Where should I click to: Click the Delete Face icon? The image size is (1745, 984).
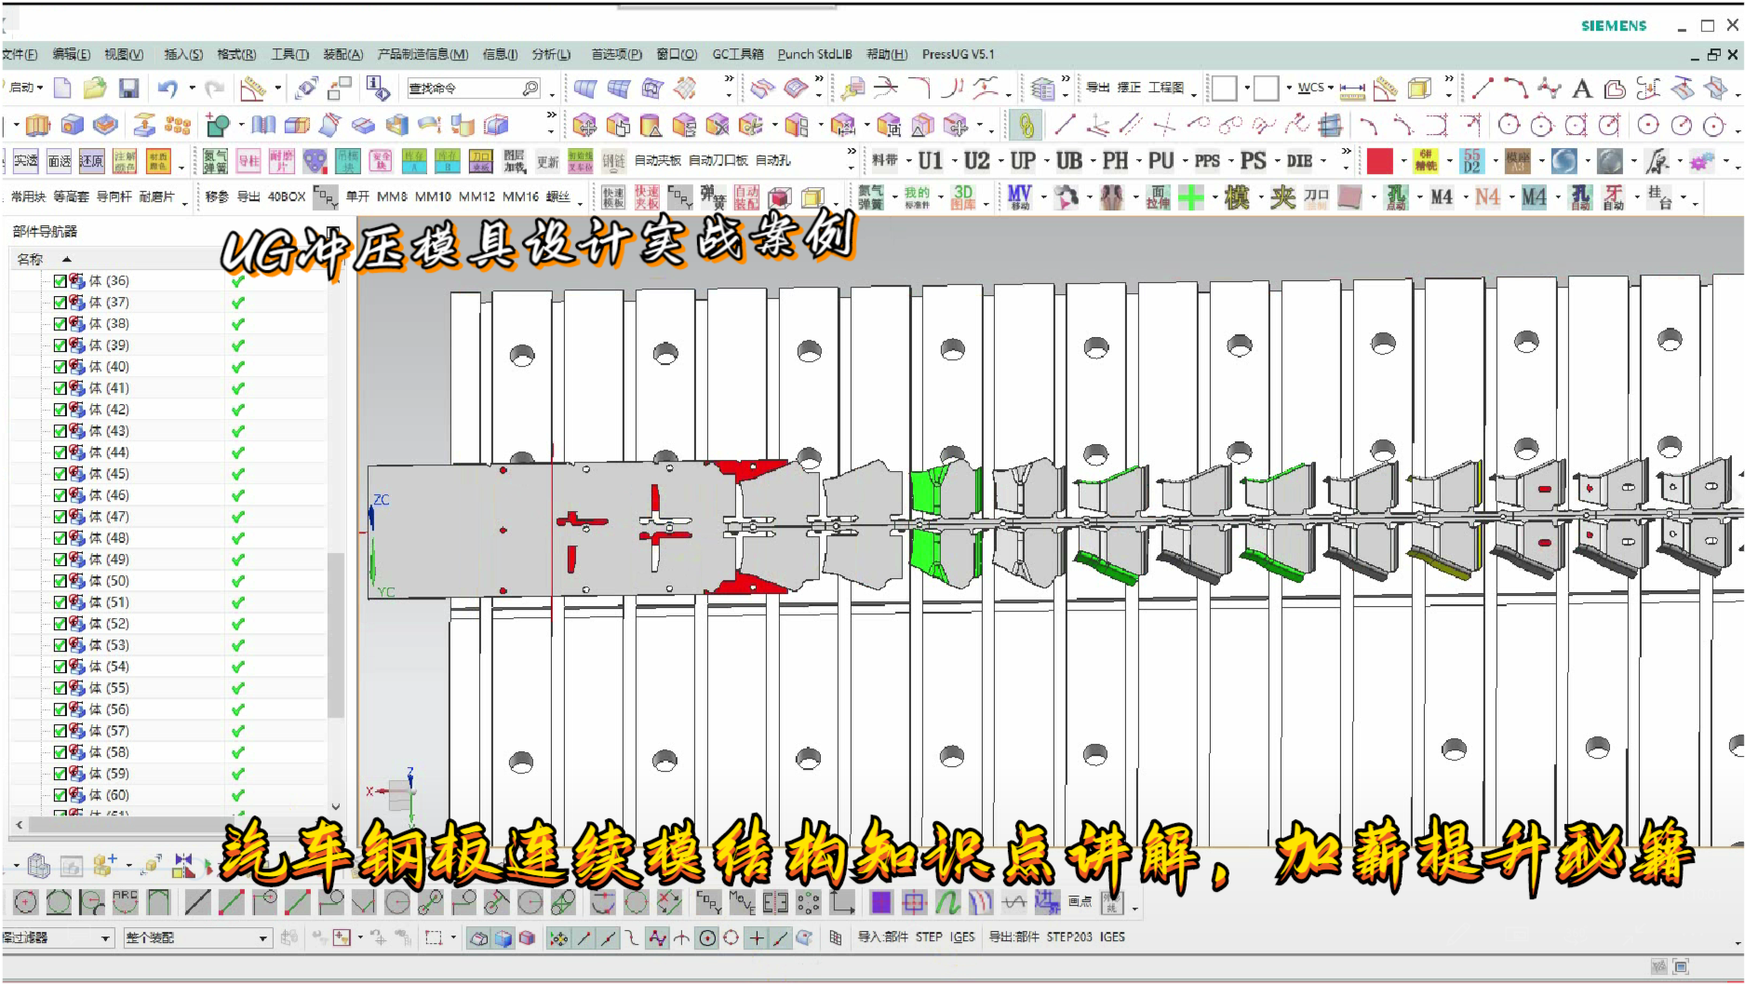[x=717, y=125]
